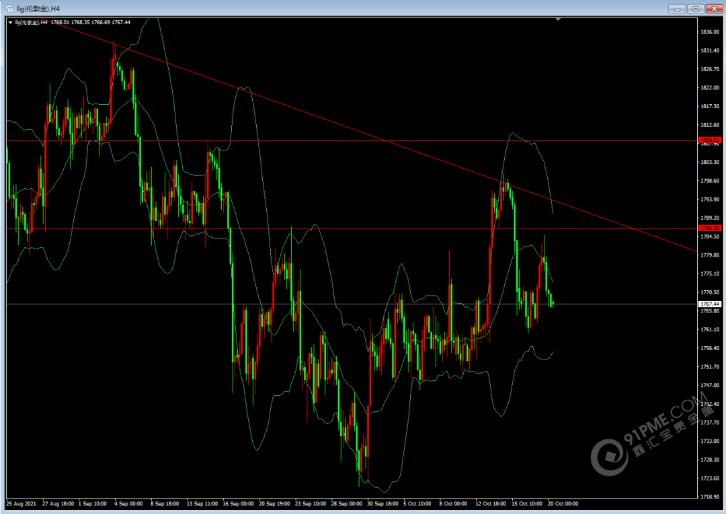Click the 12 Oct 18:00 time label
Viewport: 726px width, 514px height.
tap(491, 503)
